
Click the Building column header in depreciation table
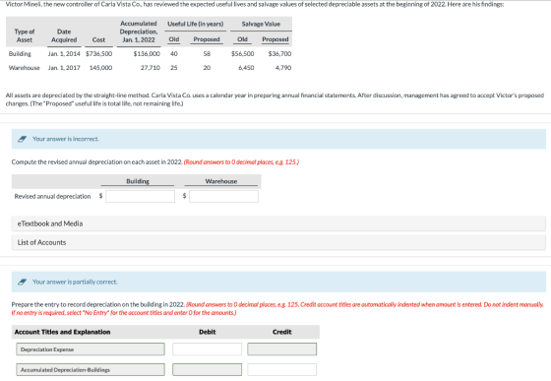[x=138, y=181]
